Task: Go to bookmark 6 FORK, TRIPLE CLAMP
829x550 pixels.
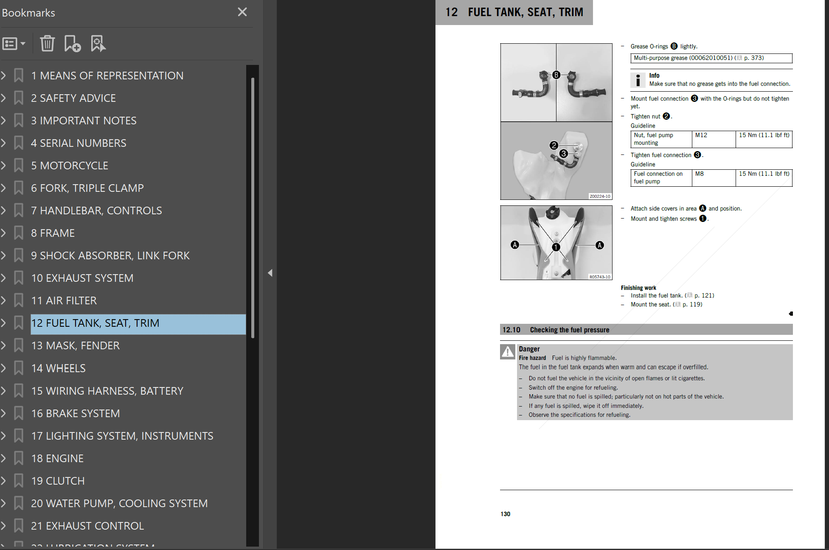Action: [x=87, y=188]
